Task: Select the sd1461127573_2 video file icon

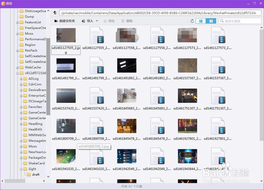Action: pos(218,35)
